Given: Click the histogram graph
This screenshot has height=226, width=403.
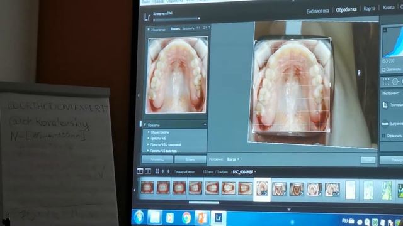Looking at the screenshot, I should click(x=392, y=42).
